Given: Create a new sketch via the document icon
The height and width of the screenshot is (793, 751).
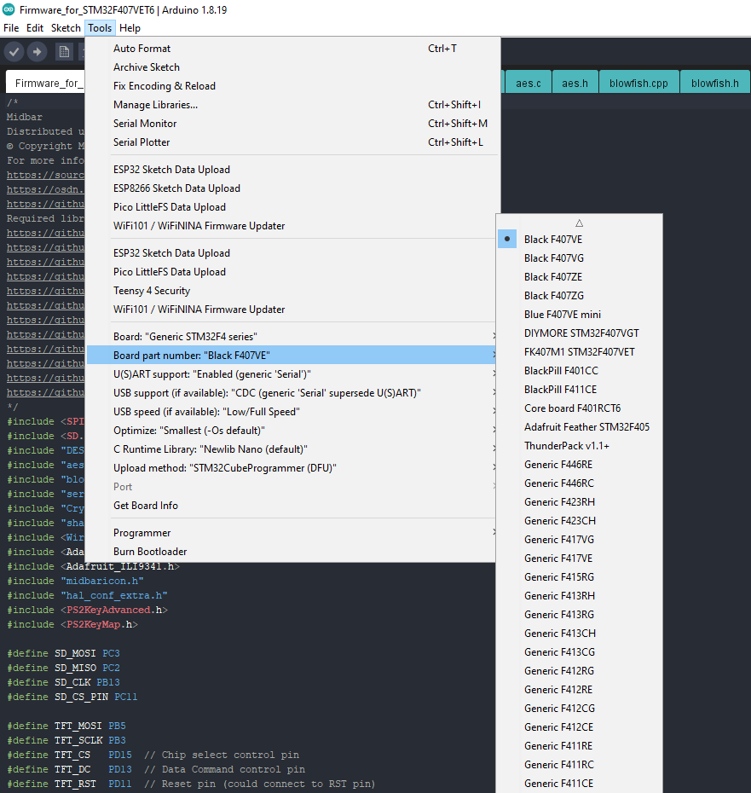Looking at the screenshot, I should pyautogui.click(x=64, y=51).
